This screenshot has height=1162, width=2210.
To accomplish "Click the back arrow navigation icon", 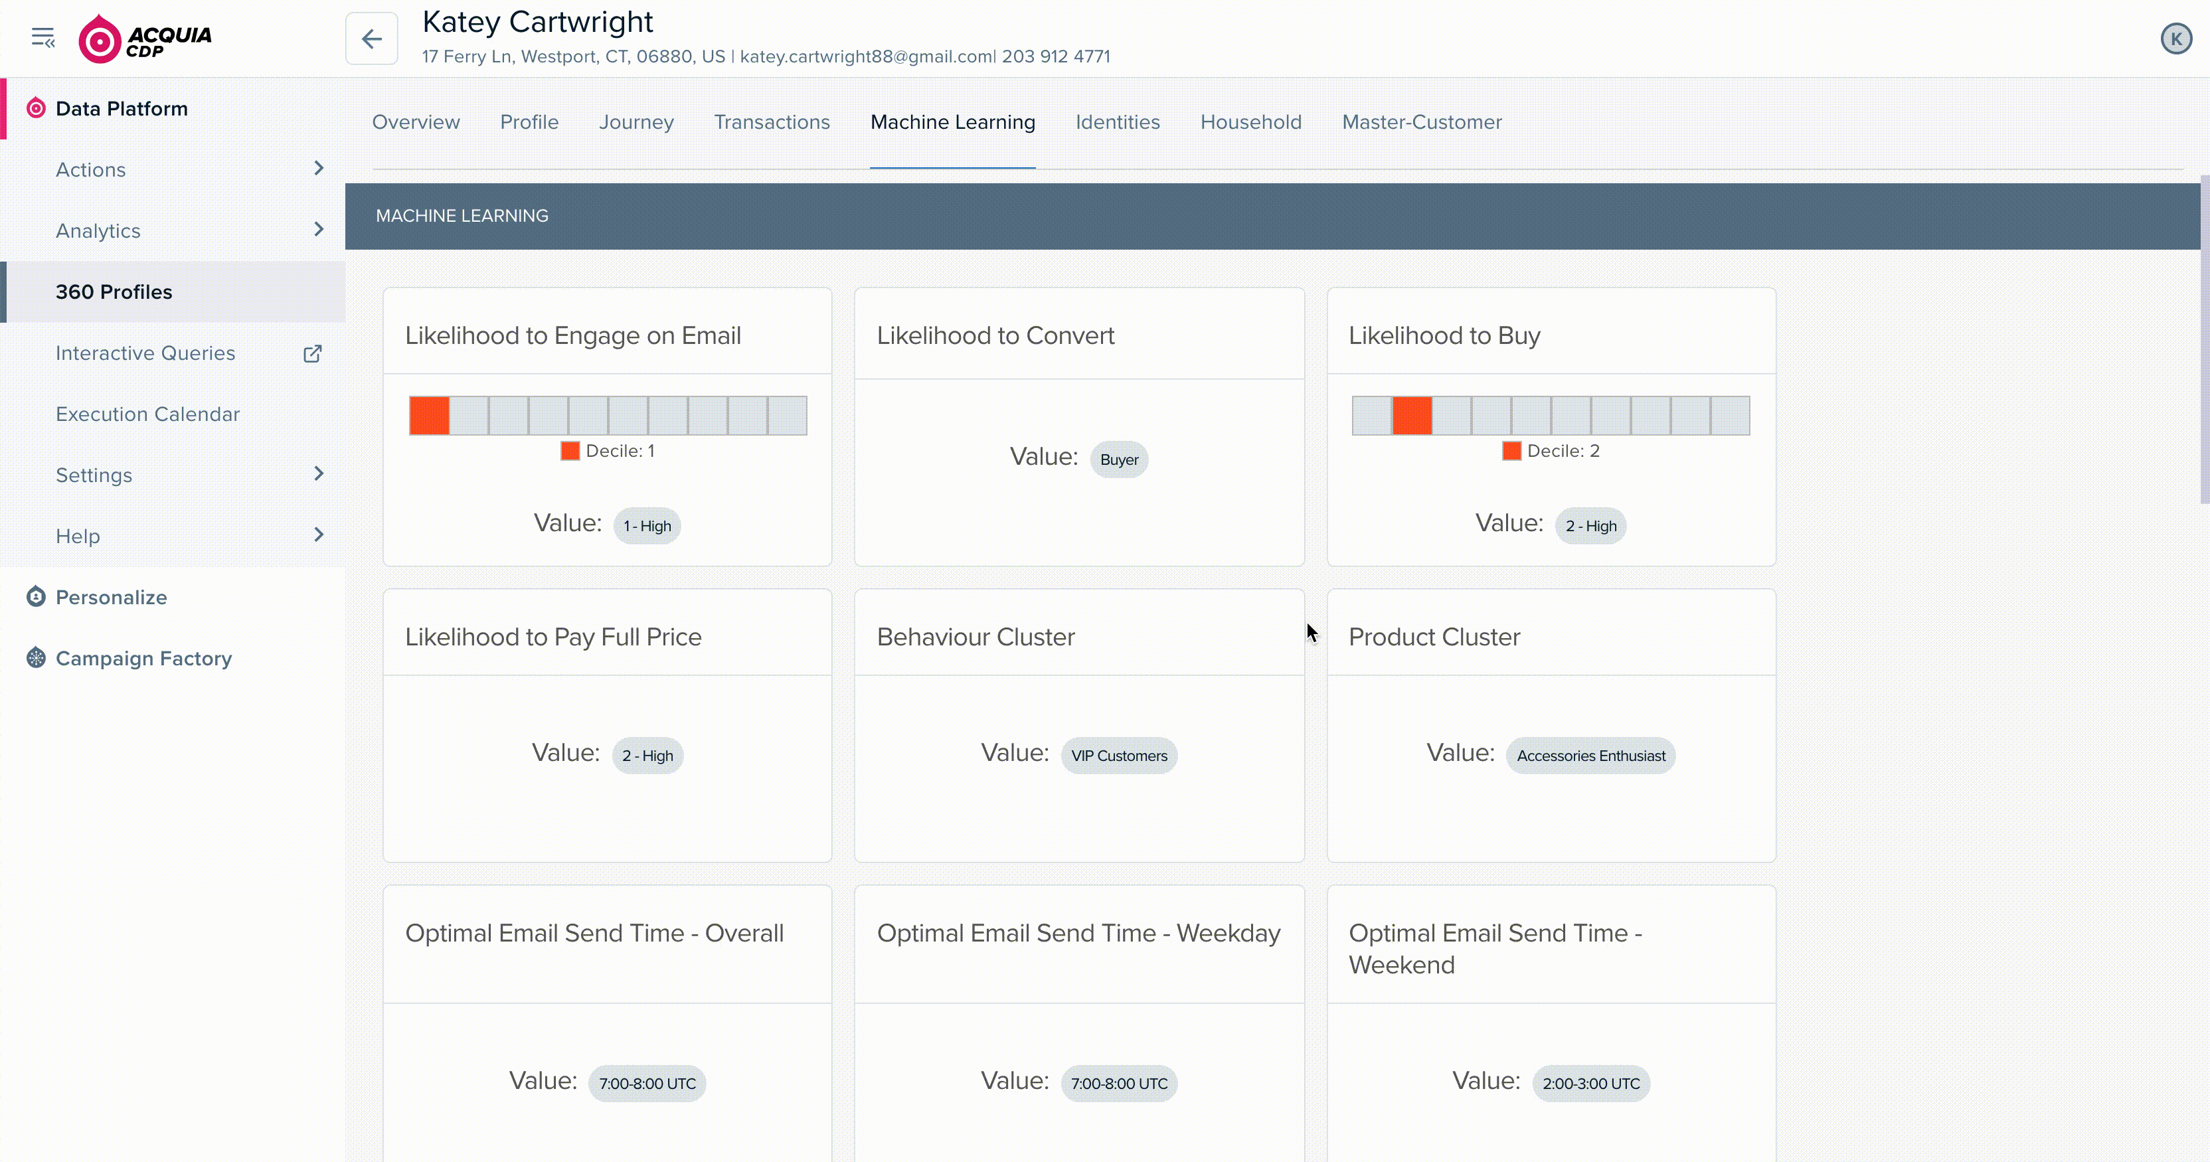I will 371,38.
